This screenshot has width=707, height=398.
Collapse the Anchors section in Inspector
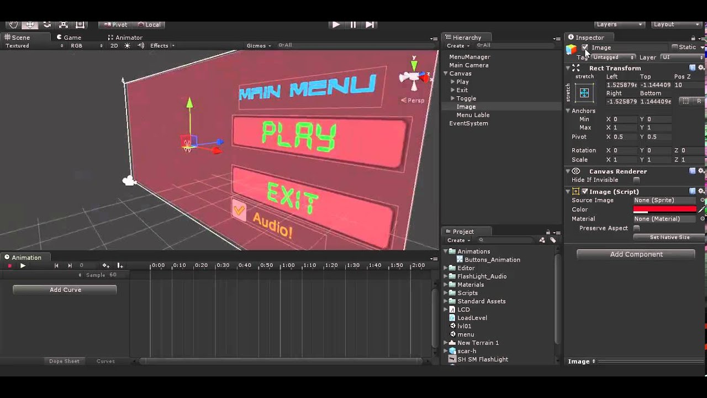point(568,111)
